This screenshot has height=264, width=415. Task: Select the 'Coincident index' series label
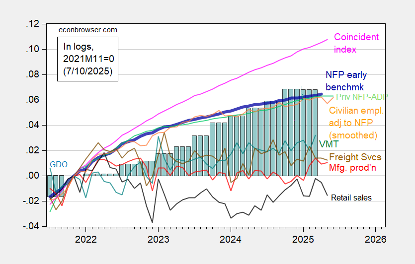click(x=356, y=43)
